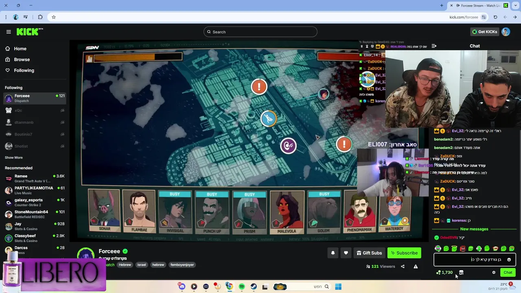Click the Hebrew language tag
The width and height of the screenshot is (521, 293).
(x=125, y=265)
